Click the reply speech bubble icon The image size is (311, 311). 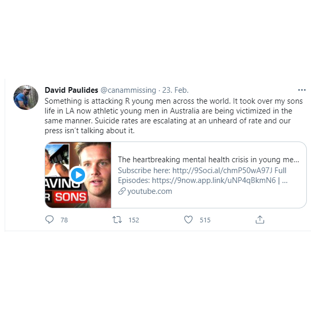(x=49, y=220)
